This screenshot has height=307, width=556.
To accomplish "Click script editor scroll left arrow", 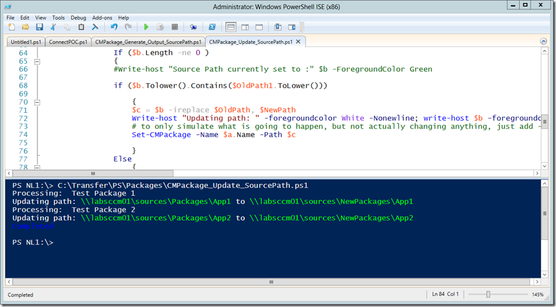I will (9, 174).
